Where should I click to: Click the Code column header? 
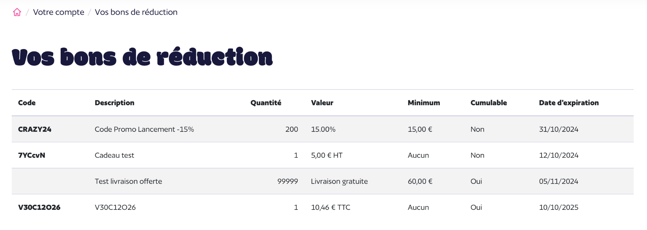(x=27, y=103)
